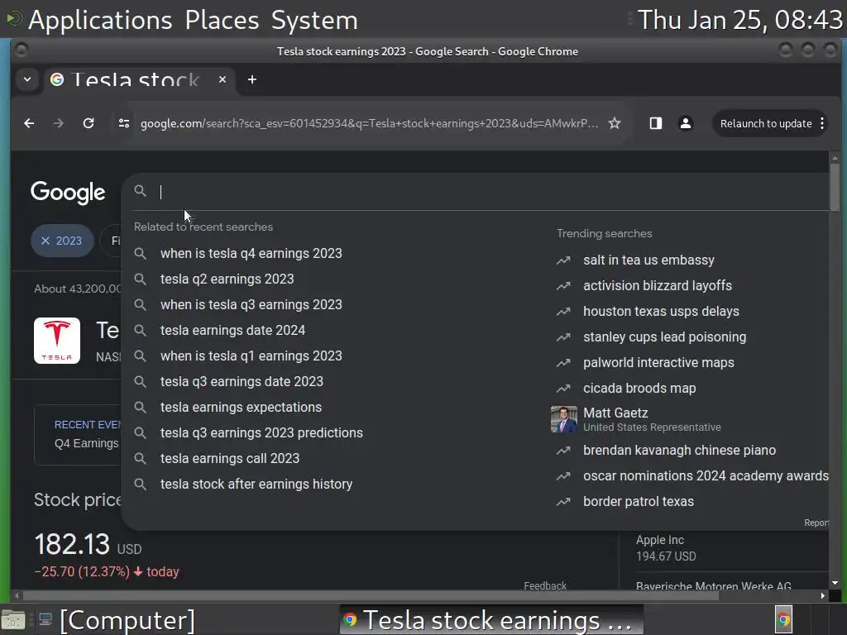Click the forward navigation arrow
847x635 pixels.
point(59,124)
